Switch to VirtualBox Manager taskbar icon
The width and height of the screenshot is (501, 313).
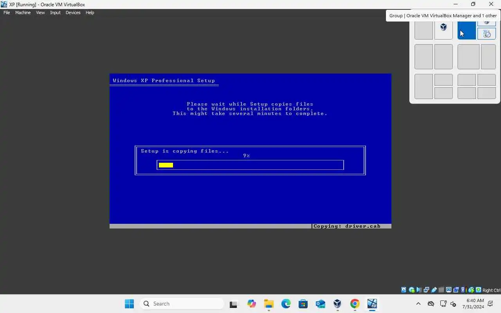[x=337, y=304]
